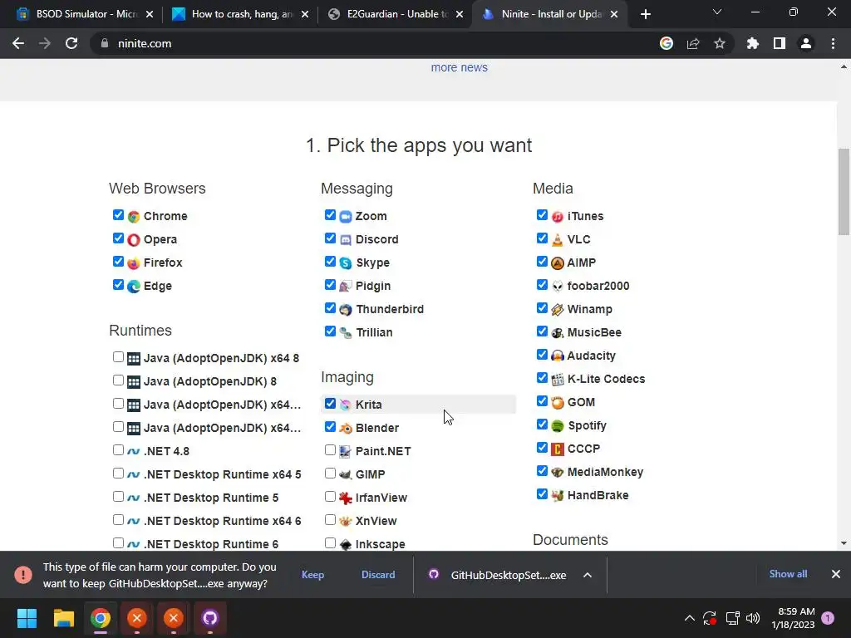Click the foobar2000 alien icon
Viewport: 851px width, 638px height.
point(558,287)
